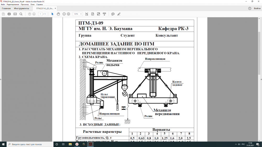Click the full screen mode icon
The image size is (262, 147).
[x=99, y=14]
